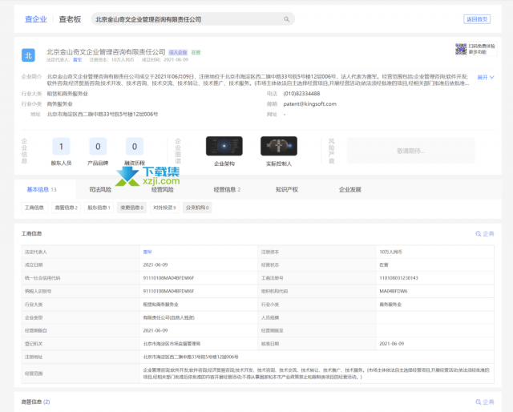Click email patent@kingsoft.com
The height and width of the screenshot is (412, 513).
point(309,104)
